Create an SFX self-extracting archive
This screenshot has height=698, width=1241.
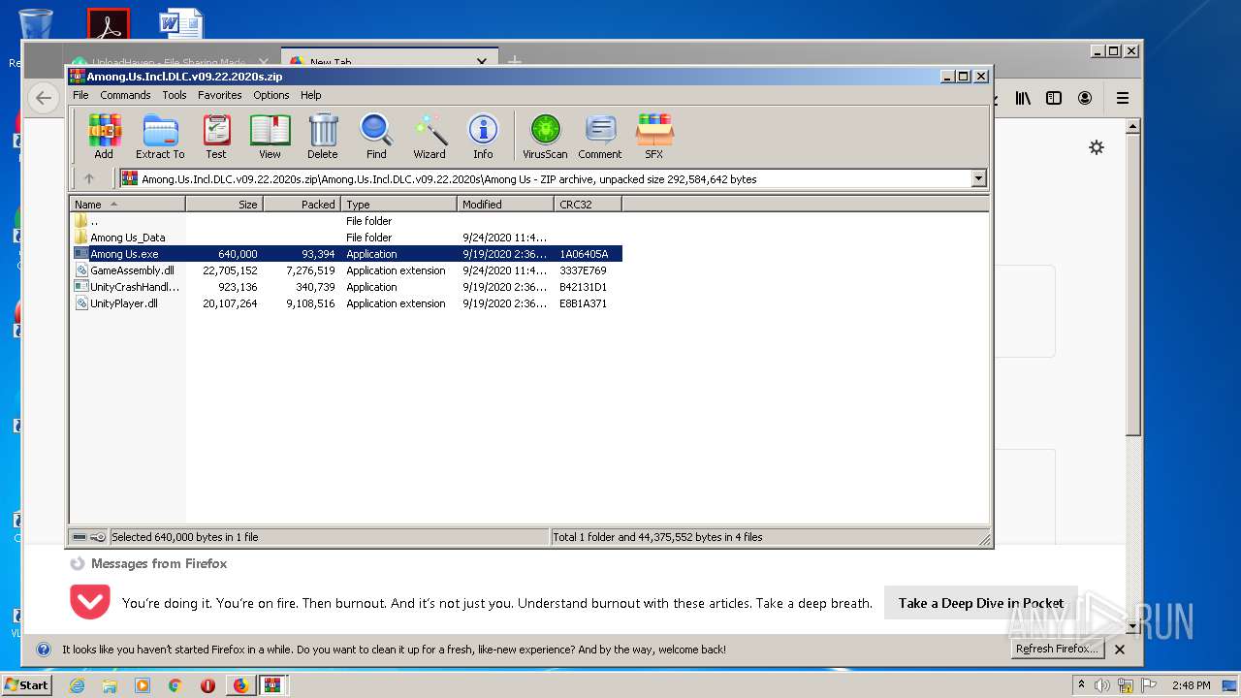[654, 137]
